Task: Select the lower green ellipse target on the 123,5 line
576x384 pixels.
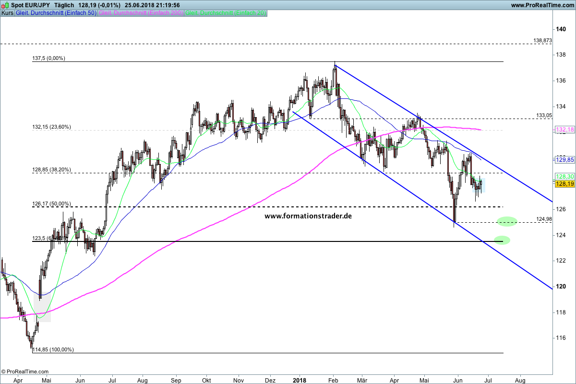Action: [x=502, y=240]
